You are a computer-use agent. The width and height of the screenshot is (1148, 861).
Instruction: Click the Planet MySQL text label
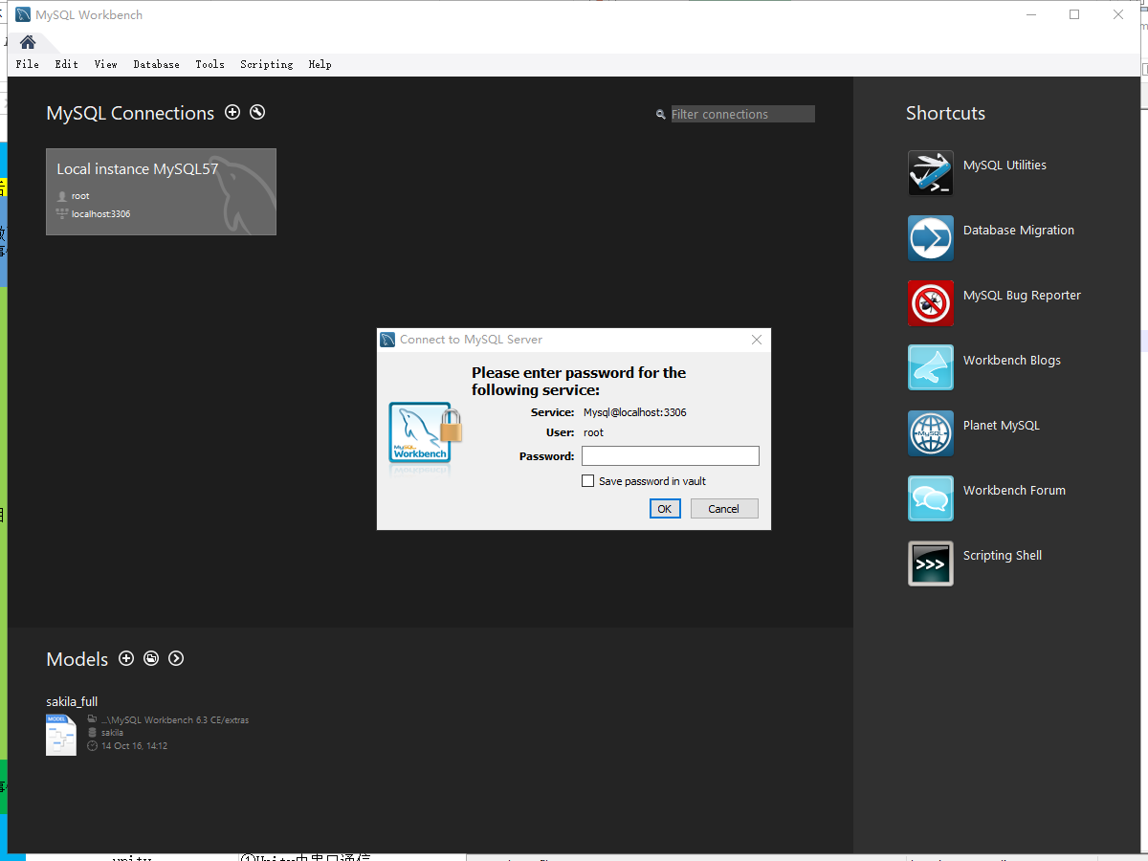pyautogui.click(x=1002, y=426)
